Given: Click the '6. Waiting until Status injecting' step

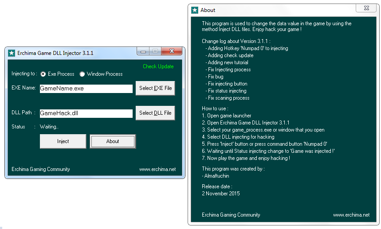Looking at the screenshot, I should [x=268, y=151].
